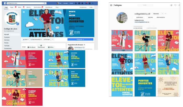Open the Instagram Conventions lab-coat post
The width and height of the screenshot is (183, 107).
click(x=122, y=41)
